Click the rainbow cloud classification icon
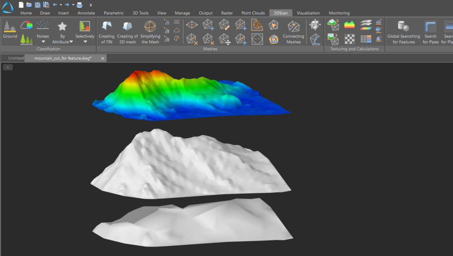The width and height of the screenshot is (453, 256). pyautogui.click(x=26, y=25)
